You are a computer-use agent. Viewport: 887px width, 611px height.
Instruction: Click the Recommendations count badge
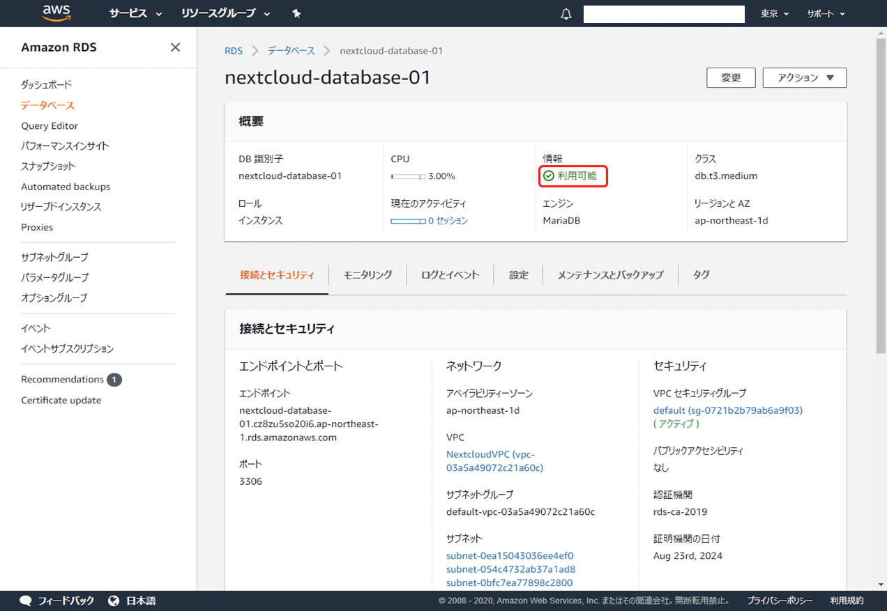click(x=114, y=380)
